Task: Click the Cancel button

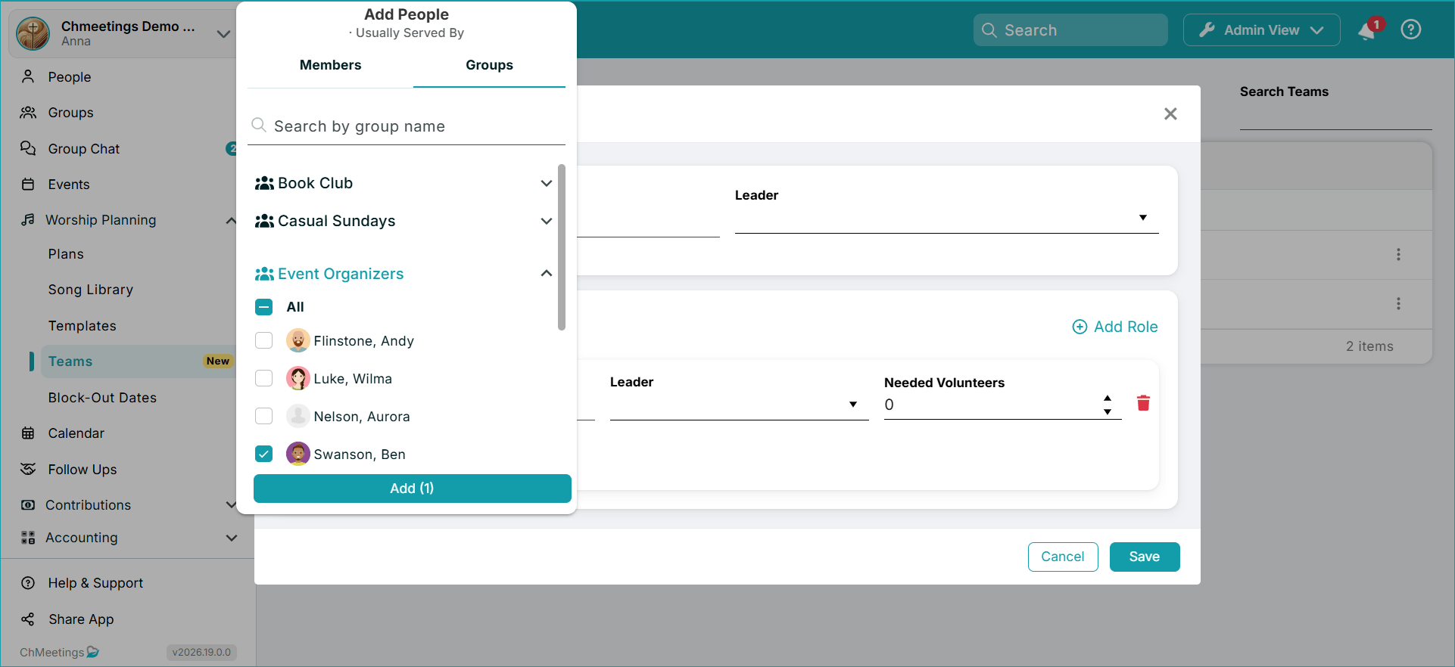Action: (1063, 557)
